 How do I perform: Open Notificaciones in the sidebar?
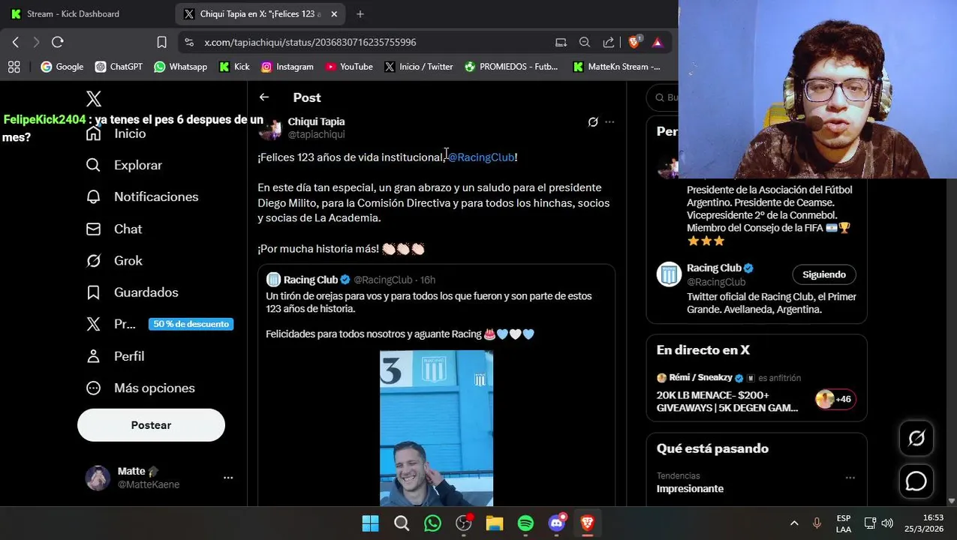pos(142,196)
